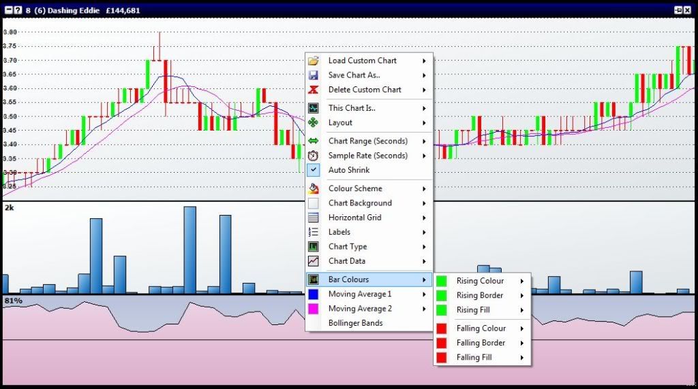Click the green Rising Colour swatch
Screen dimensions: 698x389
tap(442, 281)
